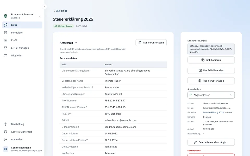Image resolution: width=250 pixels, height=156 pixels.
Task: Click Bearbeiten und verlängern button
Action: click(x=211, y=142)
